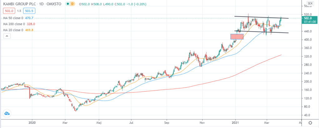Screen dimensions: 319x128
Task: Click the 2021 label on time axis
Action: pos(235,123)
